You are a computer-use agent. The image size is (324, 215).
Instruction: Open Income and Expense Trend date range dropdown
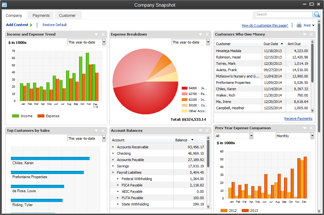[104, 42]
